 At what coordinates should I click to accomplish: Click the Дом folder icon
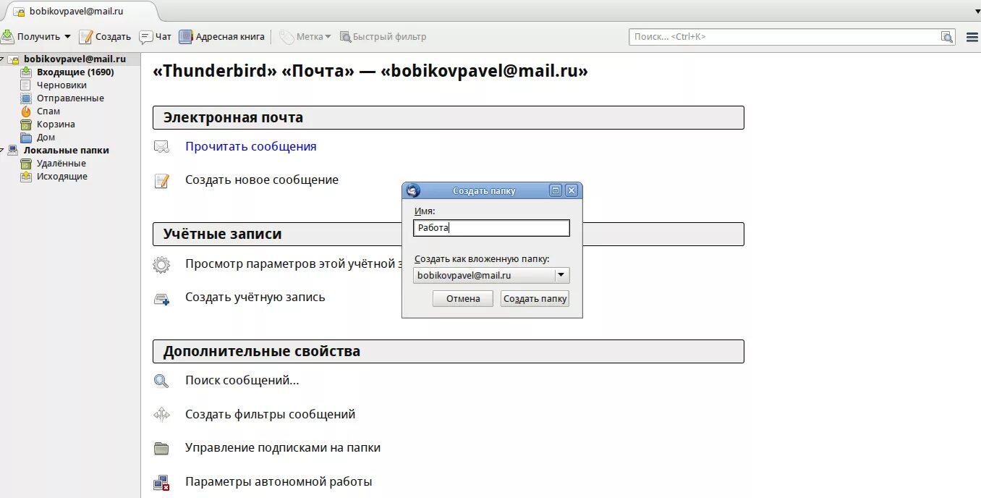(x=26, y=138)
